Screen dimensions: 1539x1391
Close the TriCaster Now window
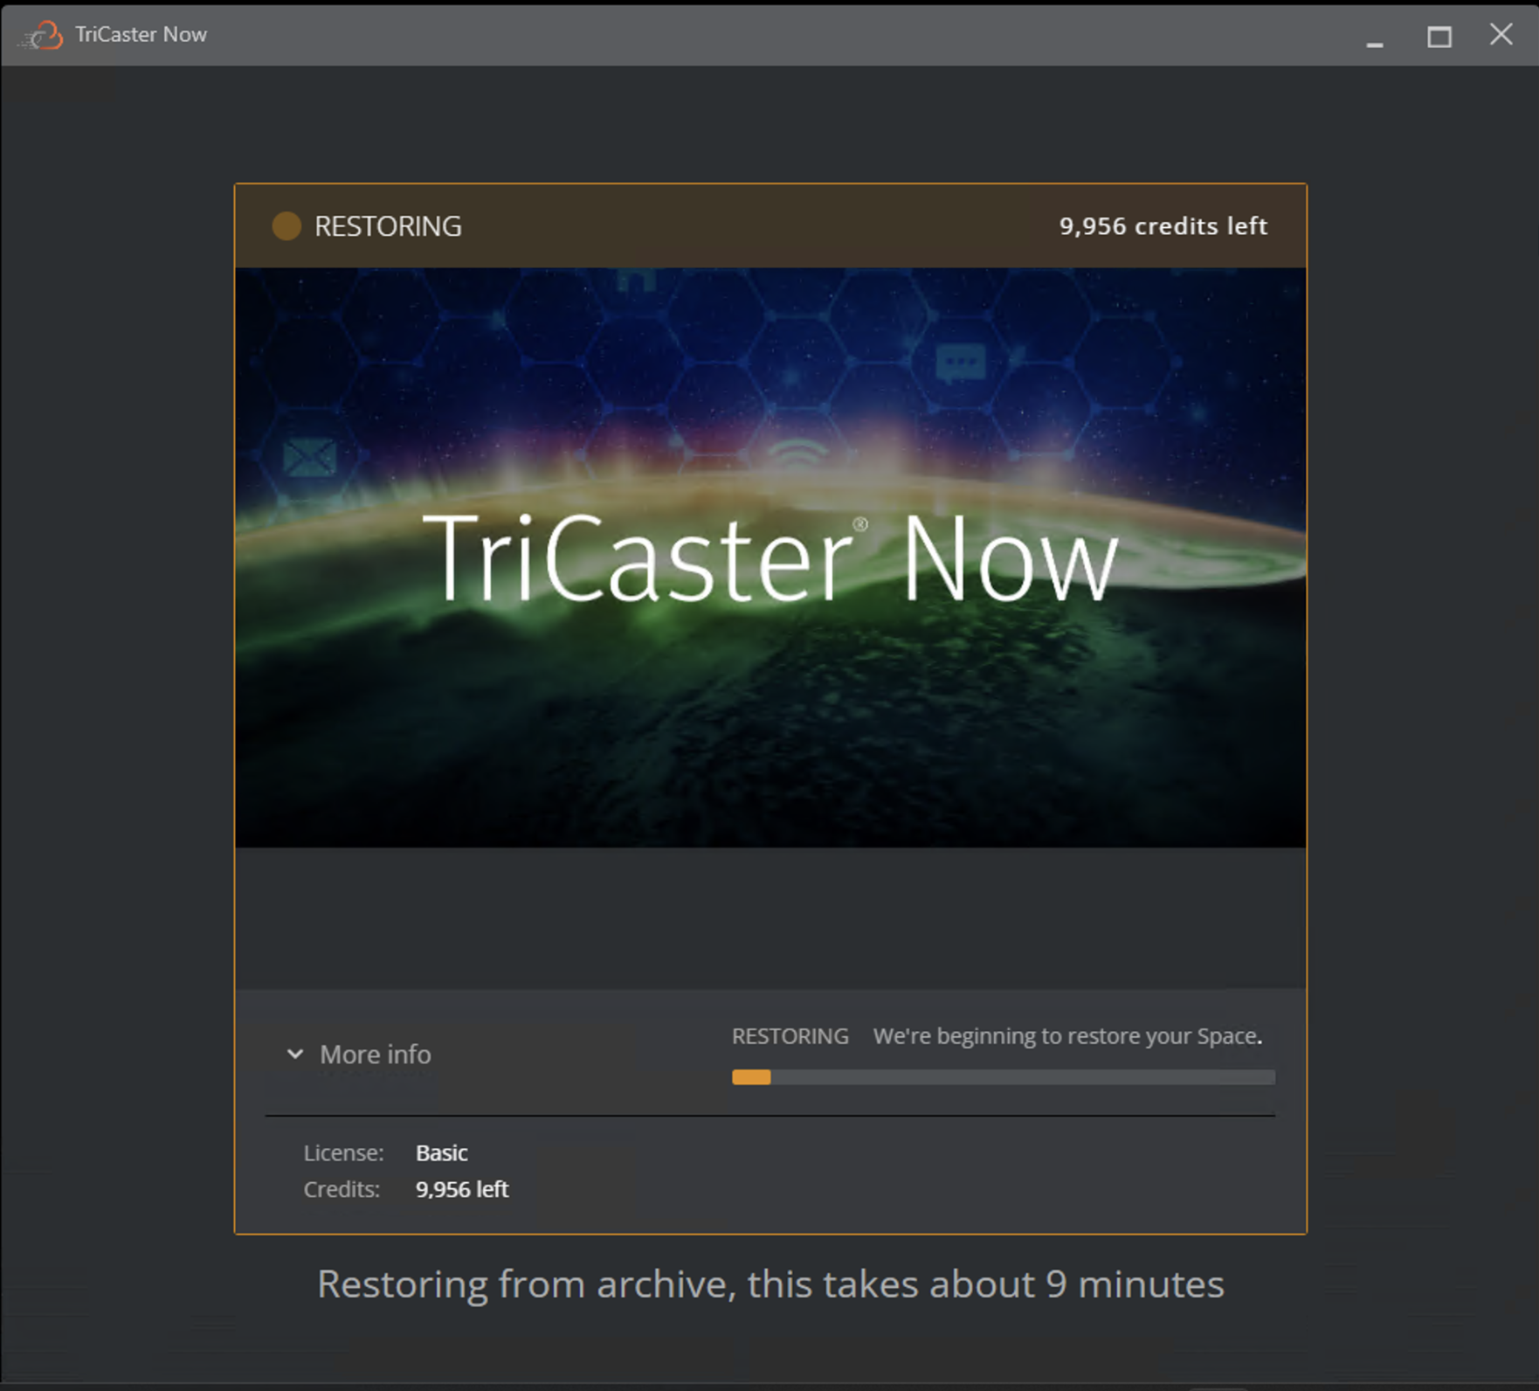[x=1501, y=35]
